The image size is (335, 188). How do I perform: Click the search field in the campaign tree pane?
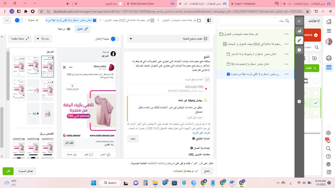tap(255, 21)
